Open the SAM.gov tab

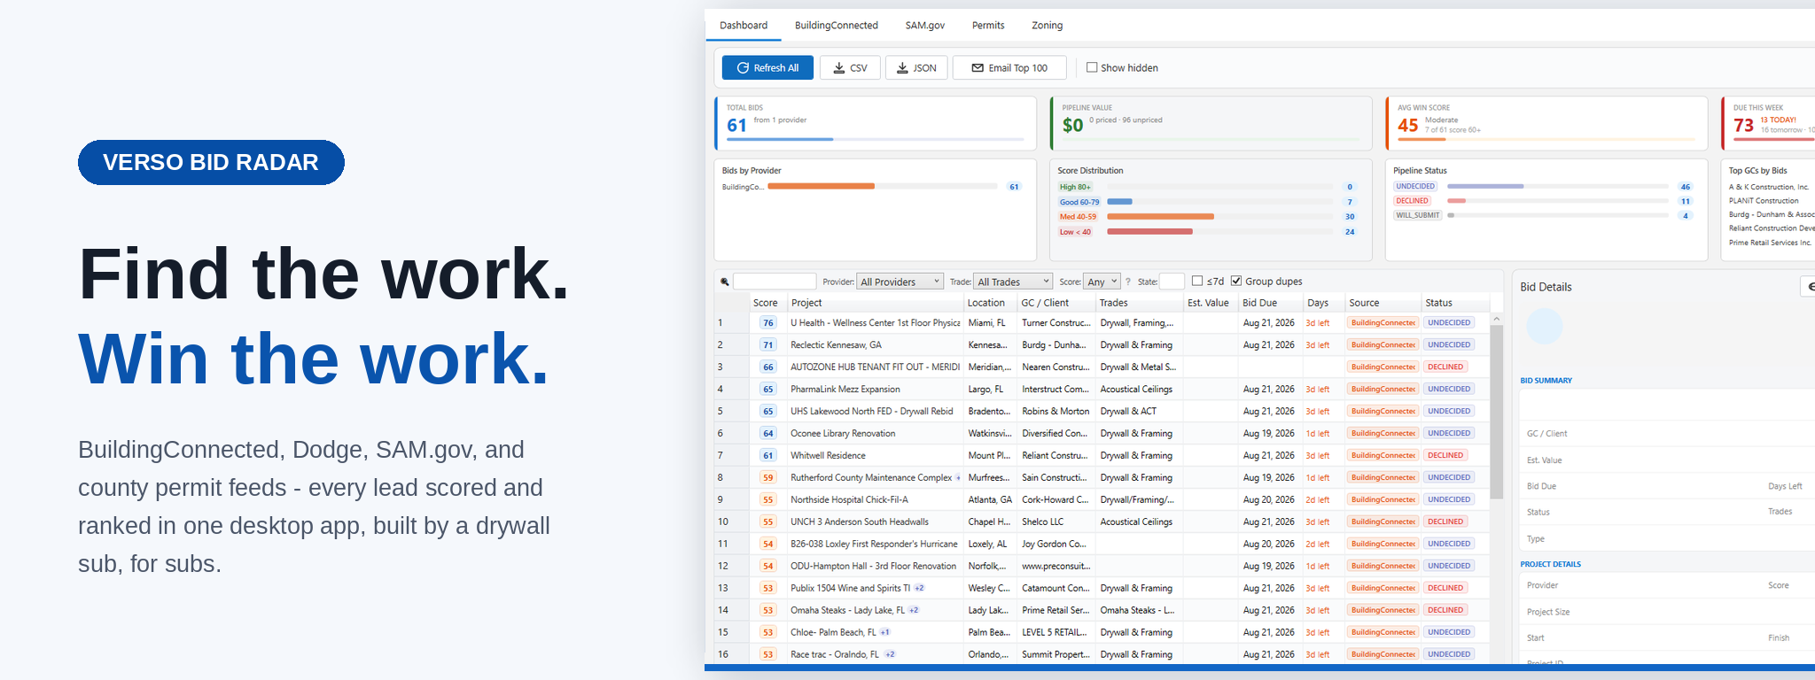point(924,25)
